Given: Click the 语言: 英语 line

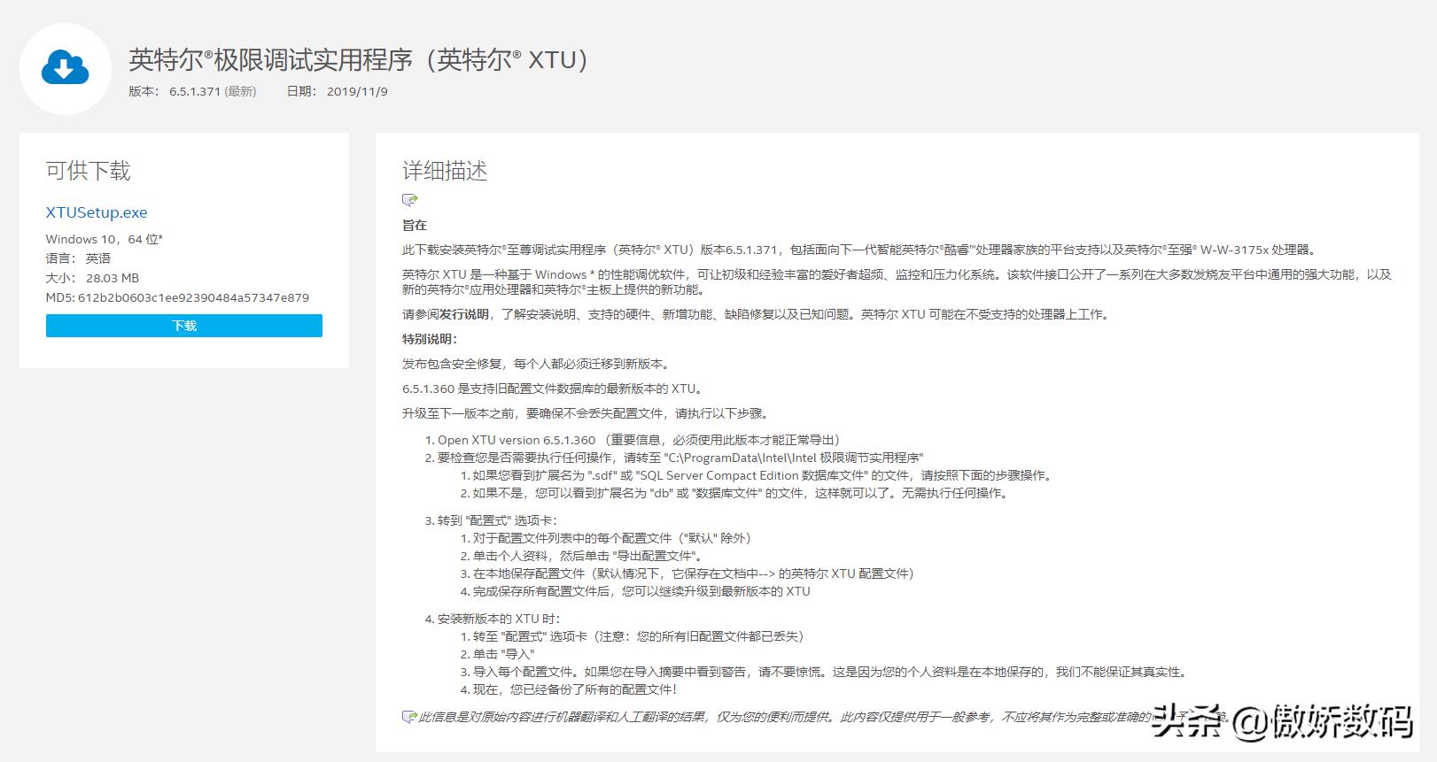Looking at the screenshot, I should 78,258.
